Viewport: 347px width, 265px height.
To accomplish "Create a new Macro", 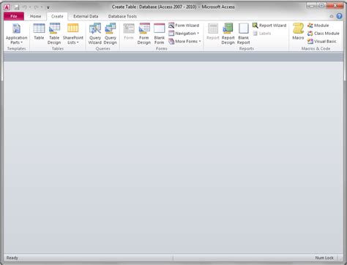I will coord(298,32).
